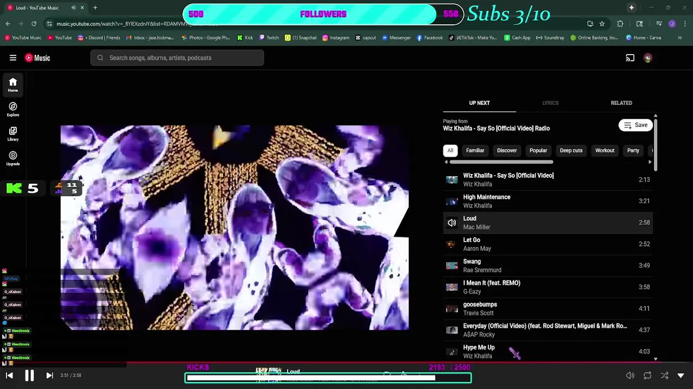Screen dimensions: 693x389
Task: Mute the tab via speaker icon
Action: [74, 8]
